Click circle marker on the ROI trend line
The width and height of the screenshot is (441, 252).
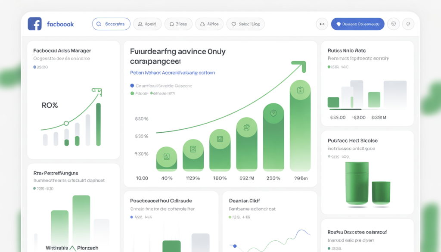click(x=66, y=123)
